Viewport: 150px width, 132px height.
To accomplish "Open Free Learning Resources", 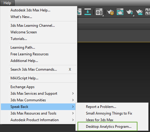I will pyautogui.click(x=39, y=54).
